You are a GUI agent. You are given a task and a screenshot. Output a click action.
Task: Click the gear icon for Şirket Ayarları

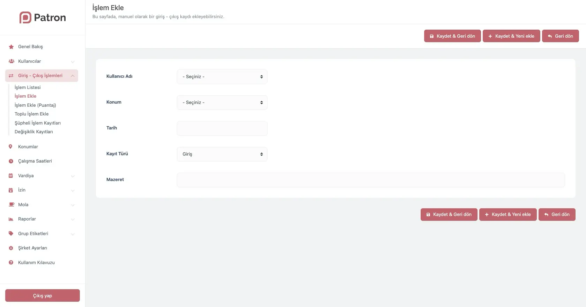click(11, 248)
